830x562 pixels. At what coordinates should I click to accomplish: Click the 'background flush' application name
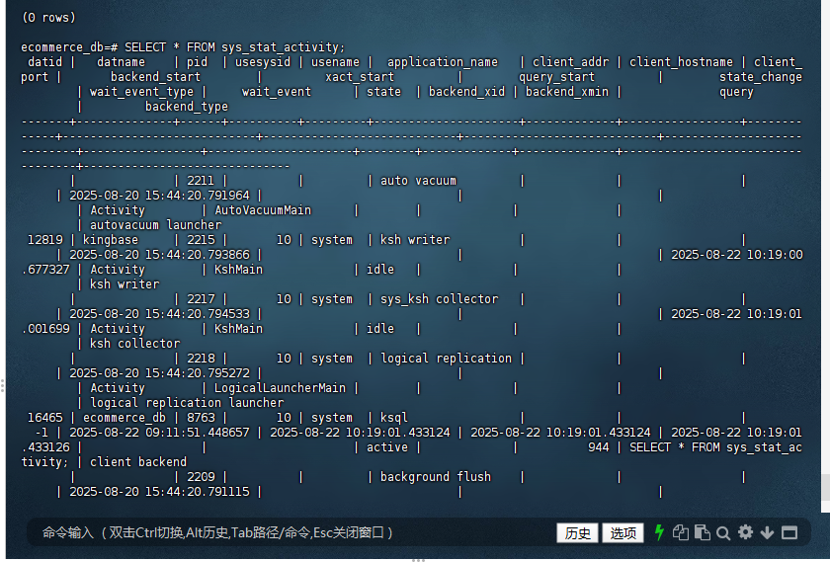(436, 477)
